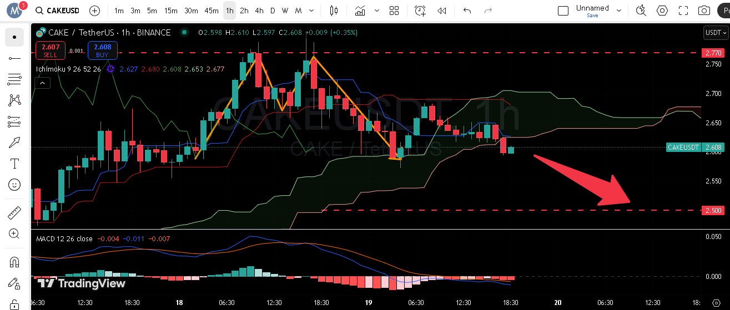
Task: Redo the chart action
Action: pyautogui.click(x=488, y=11)
